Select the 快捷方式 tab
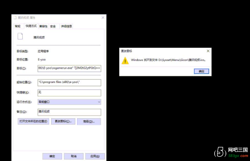This screenshot has height=161, width=250. (31, 26)
